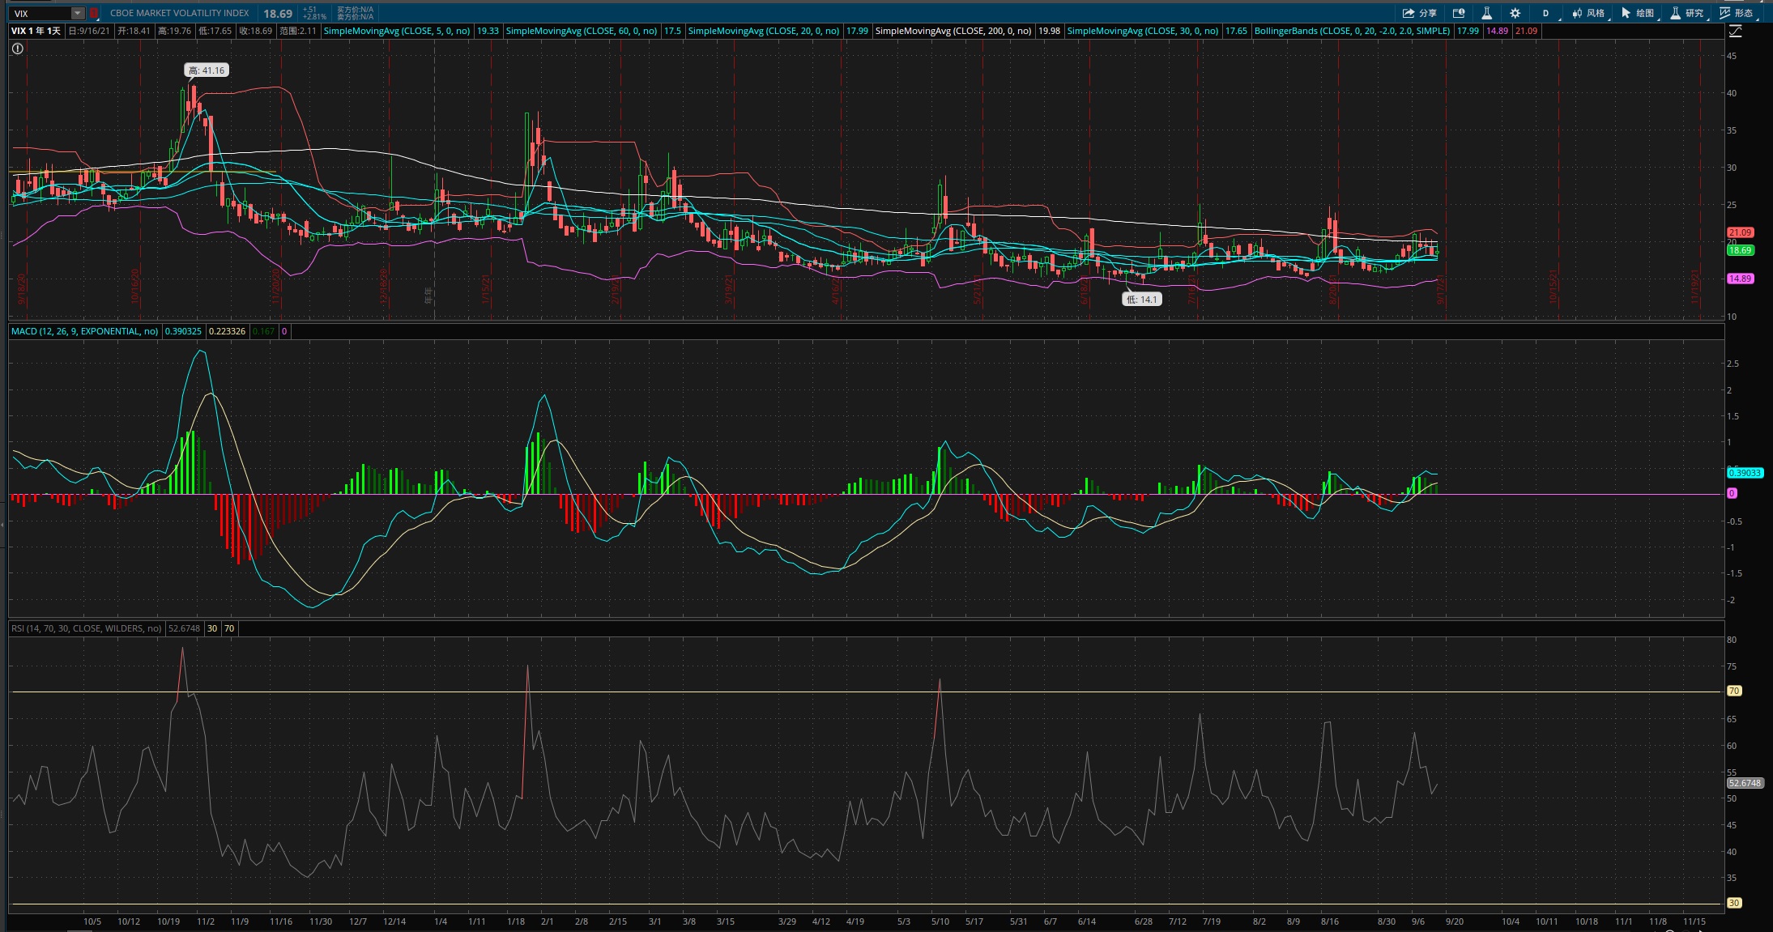Select the SimpleMovingAvg (CLOSE, 200, 0, no) label

953,31
